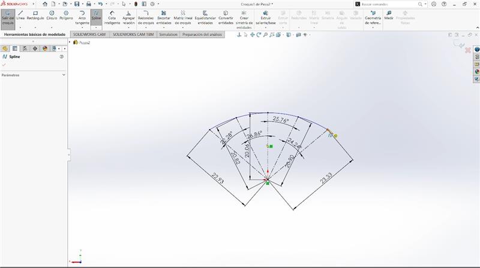
Task: Save the document with the Save icon
Action: pos(77,4)
